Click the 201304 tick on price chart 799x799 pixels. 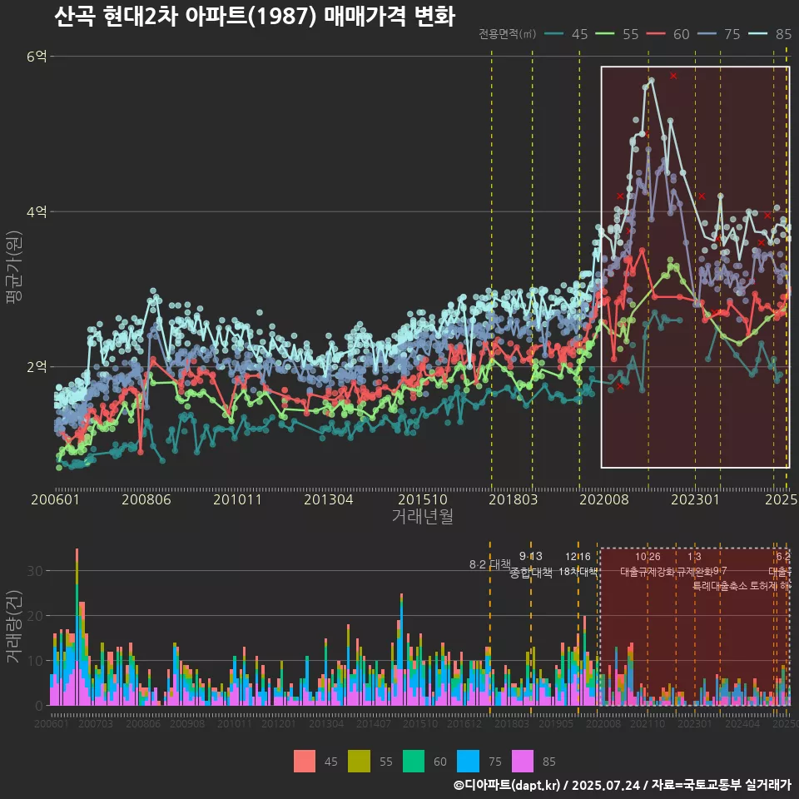coord(329,499)
